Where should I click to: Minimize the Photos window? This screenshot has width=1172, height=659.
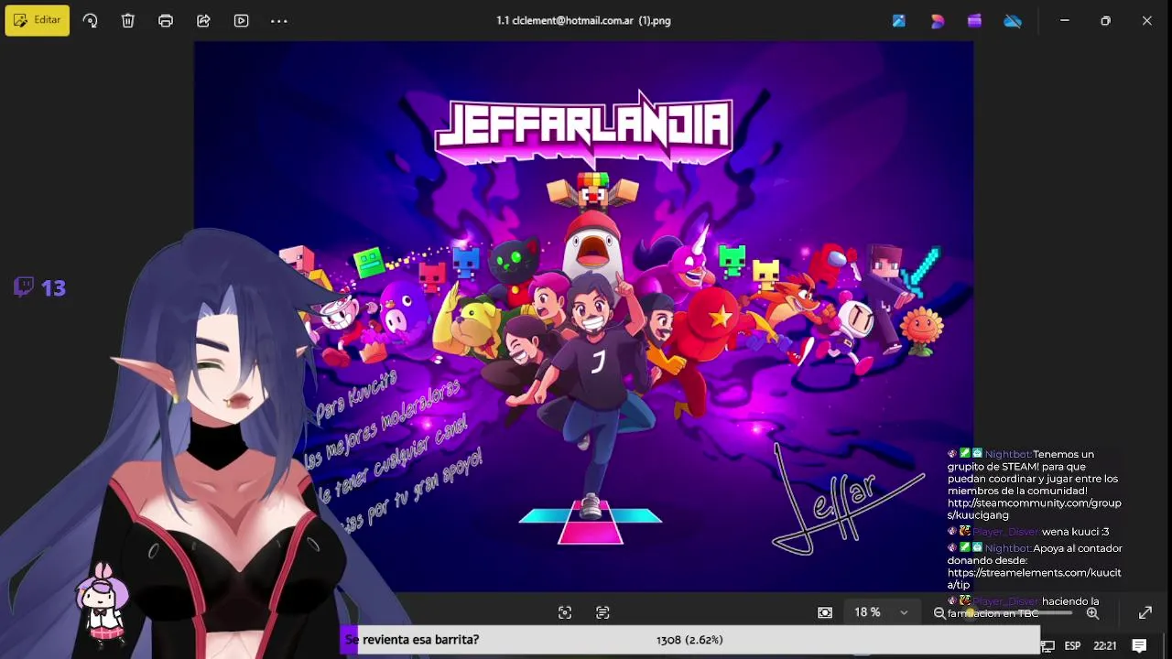tap(1064, 20)
